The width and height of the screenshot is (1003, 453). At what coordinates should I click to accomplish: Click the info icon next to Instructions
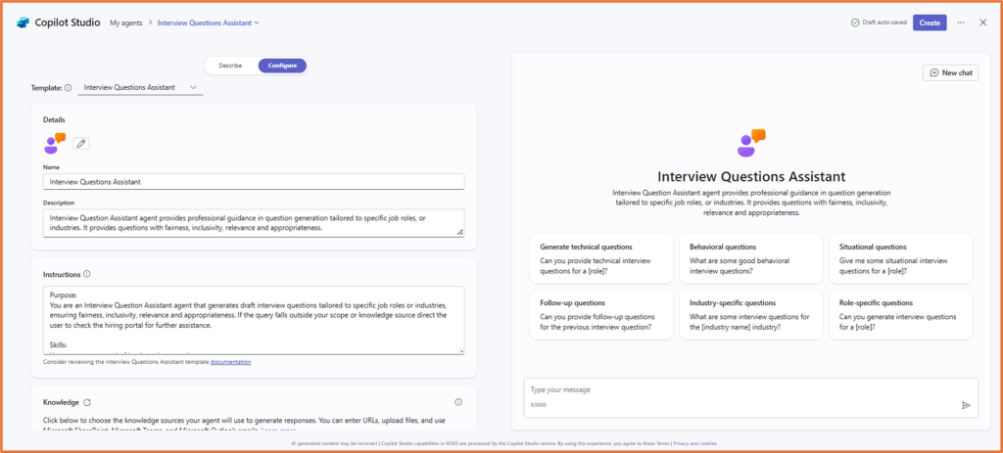click(x=87, y=274)
